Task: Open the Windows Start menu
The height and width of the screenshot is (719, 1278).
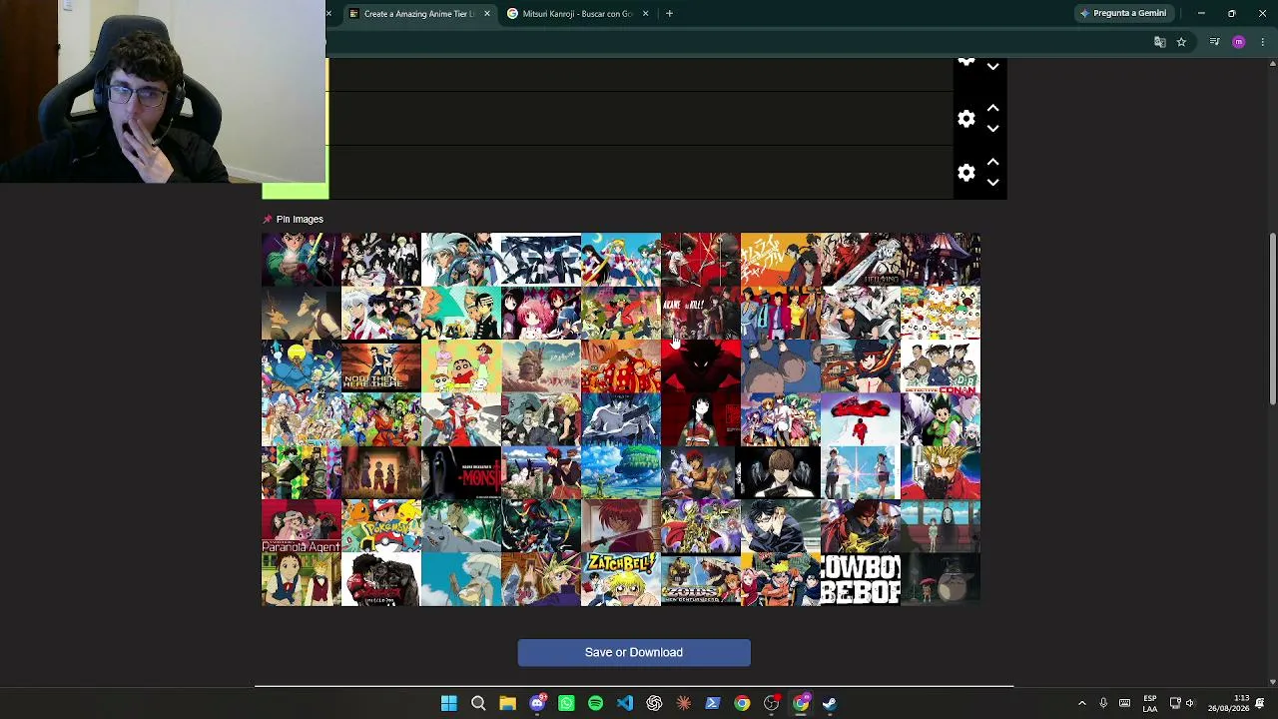Action: coord(448,703)
